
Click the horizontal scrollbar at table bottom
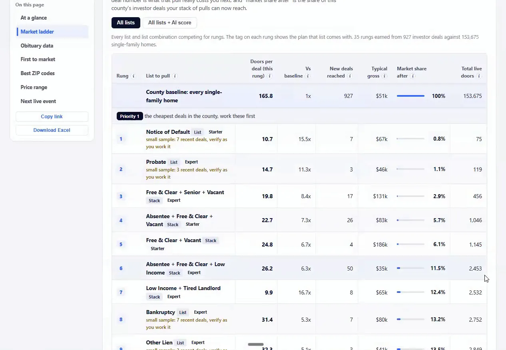pos(256,344)
